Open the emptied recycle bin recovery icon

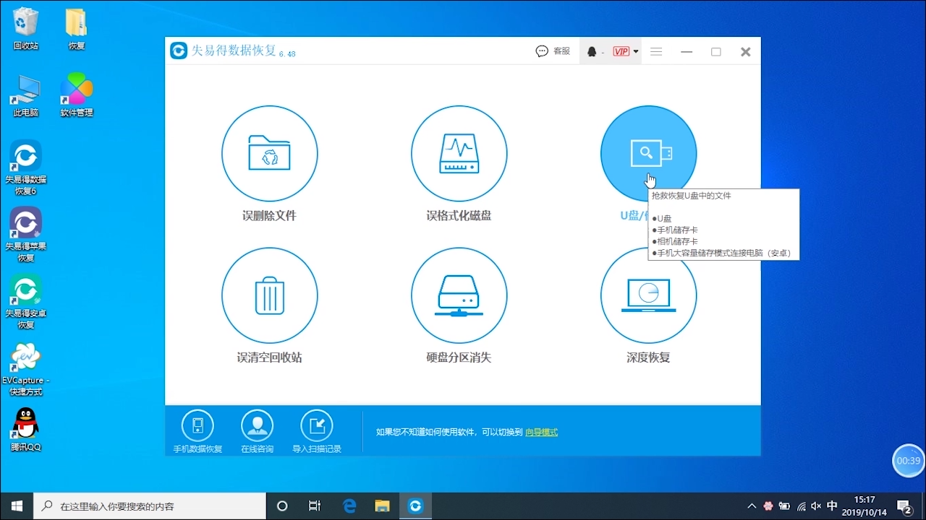[269, 295]
